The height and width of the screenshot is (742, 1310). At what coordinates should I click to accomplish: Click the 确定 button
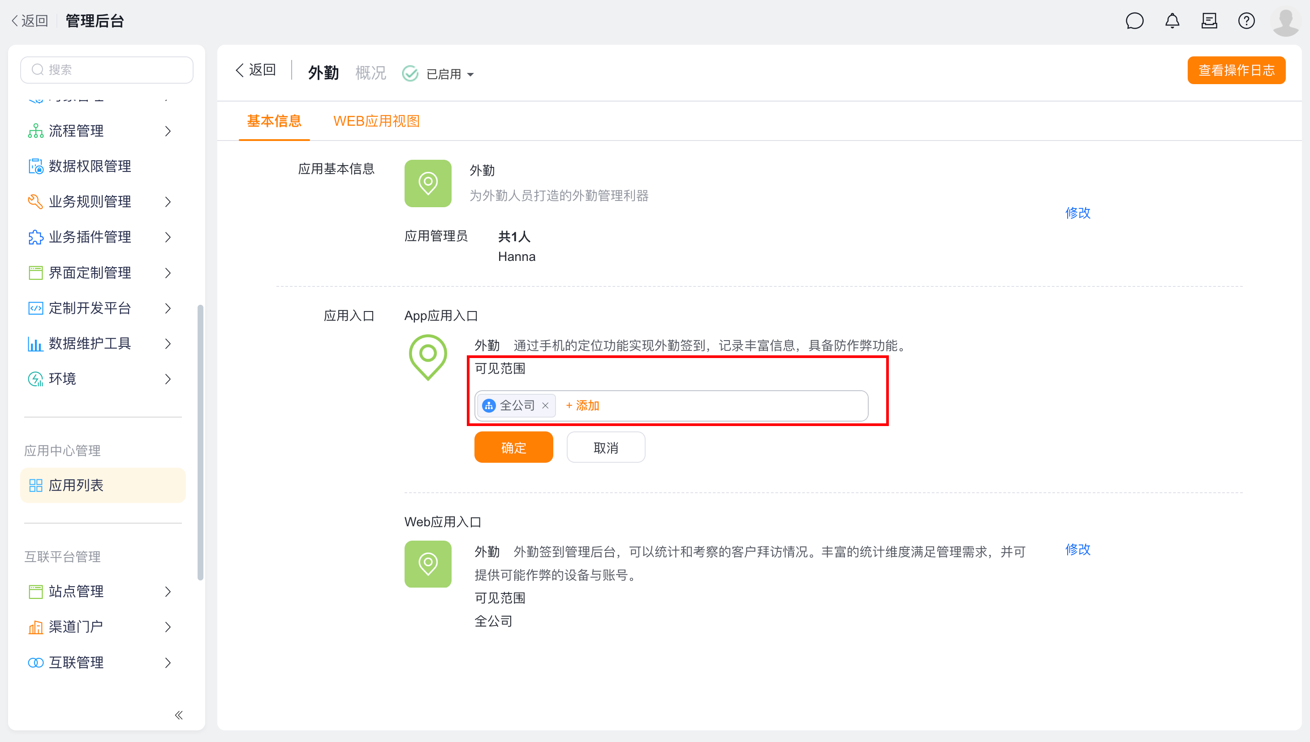(x=513, y=447)
